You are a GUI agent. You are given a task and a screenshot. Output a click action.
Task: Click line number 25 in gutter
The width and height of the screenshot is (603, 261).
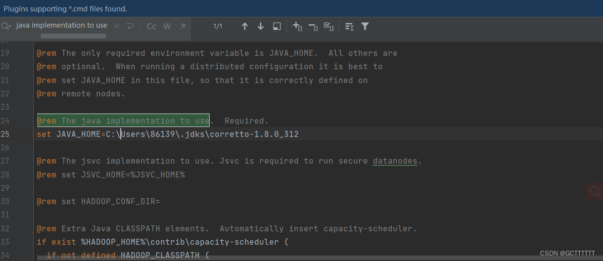point(5,134)
